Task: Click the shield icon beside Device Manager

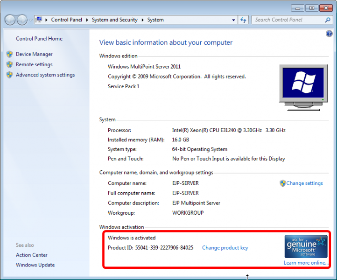Action: 9,54
